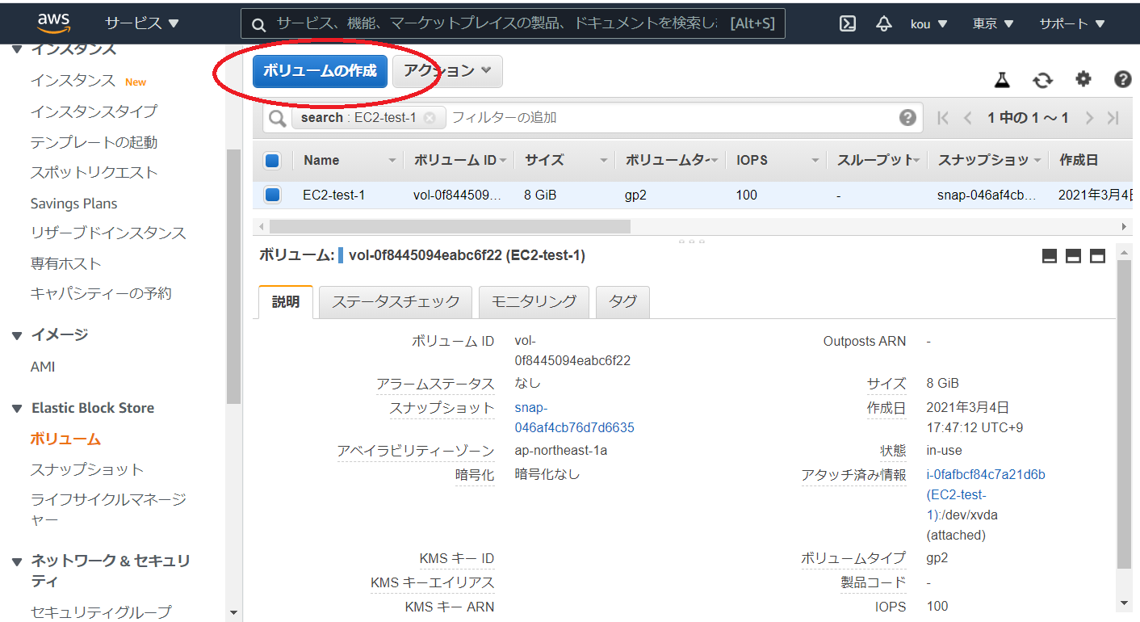Sort by the IOPS column
This screenshot has height=622, width=1140.
pyautogui.click(x=777, y=160)
